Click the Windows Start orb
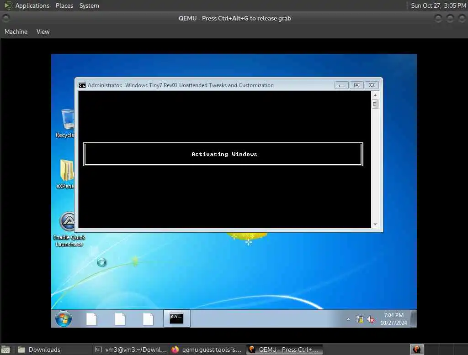 tap(63, 318)
